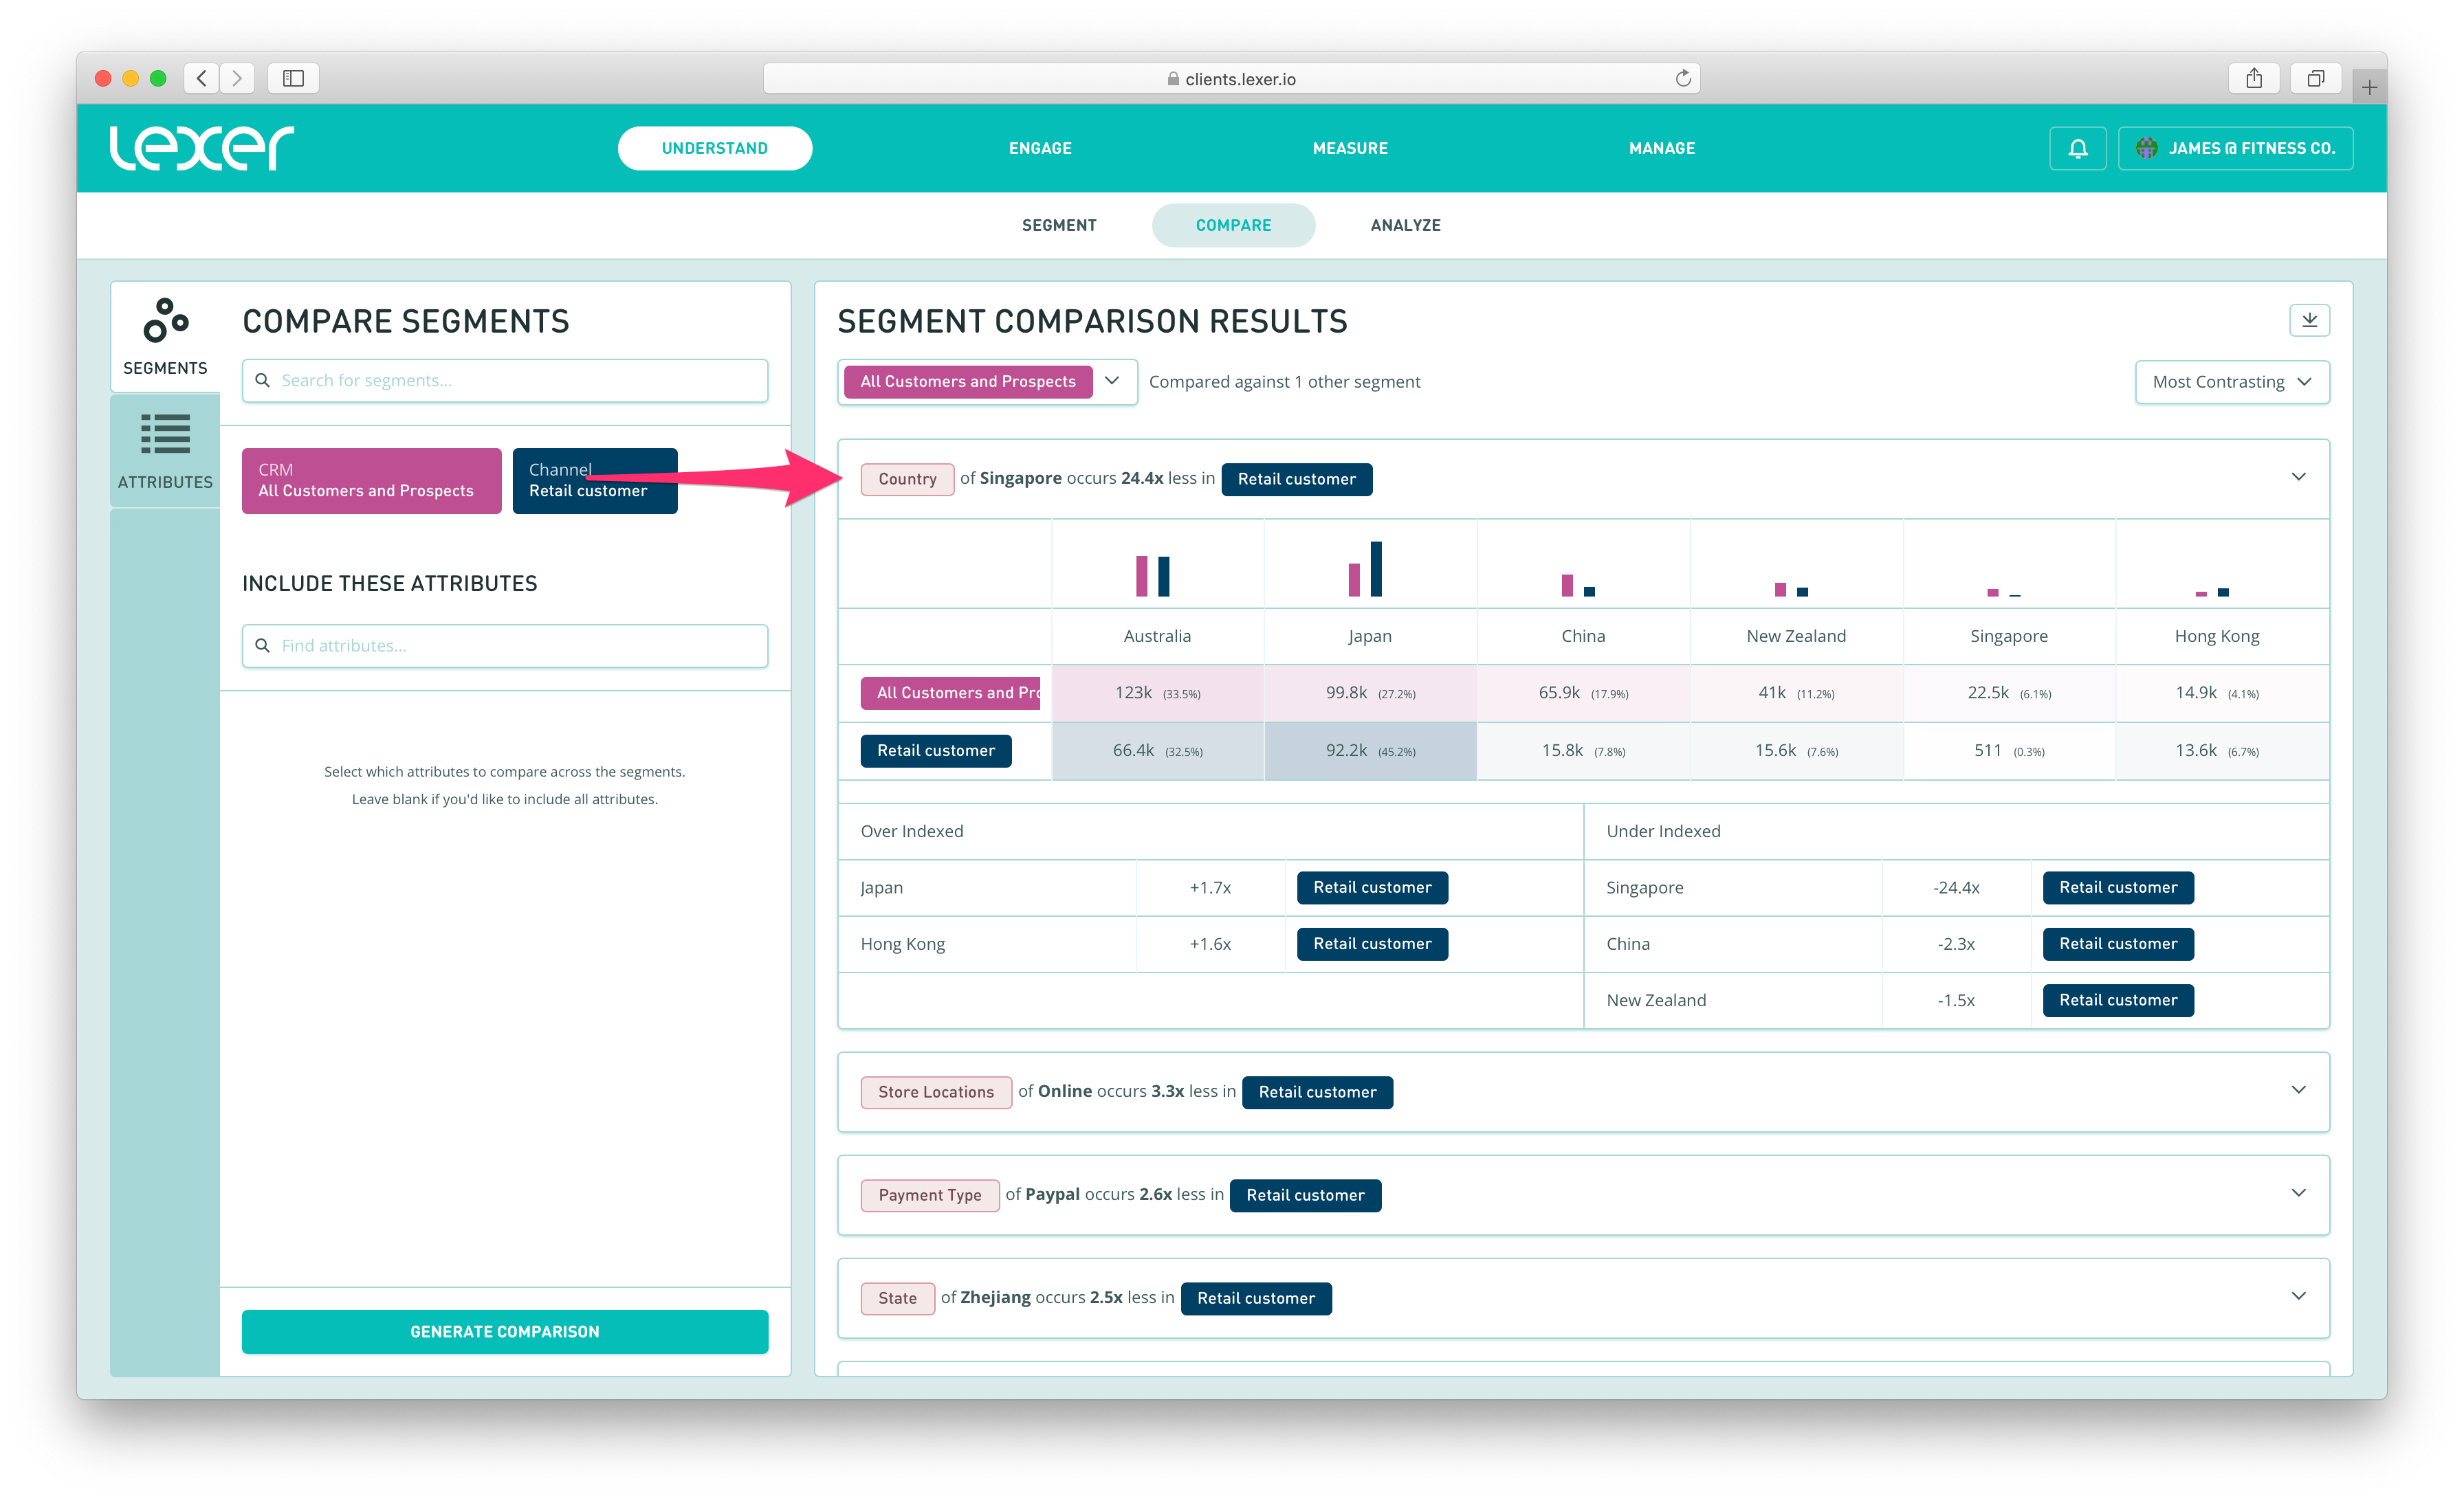
Task: Click the browser page reload icon
Action: 1683,78
